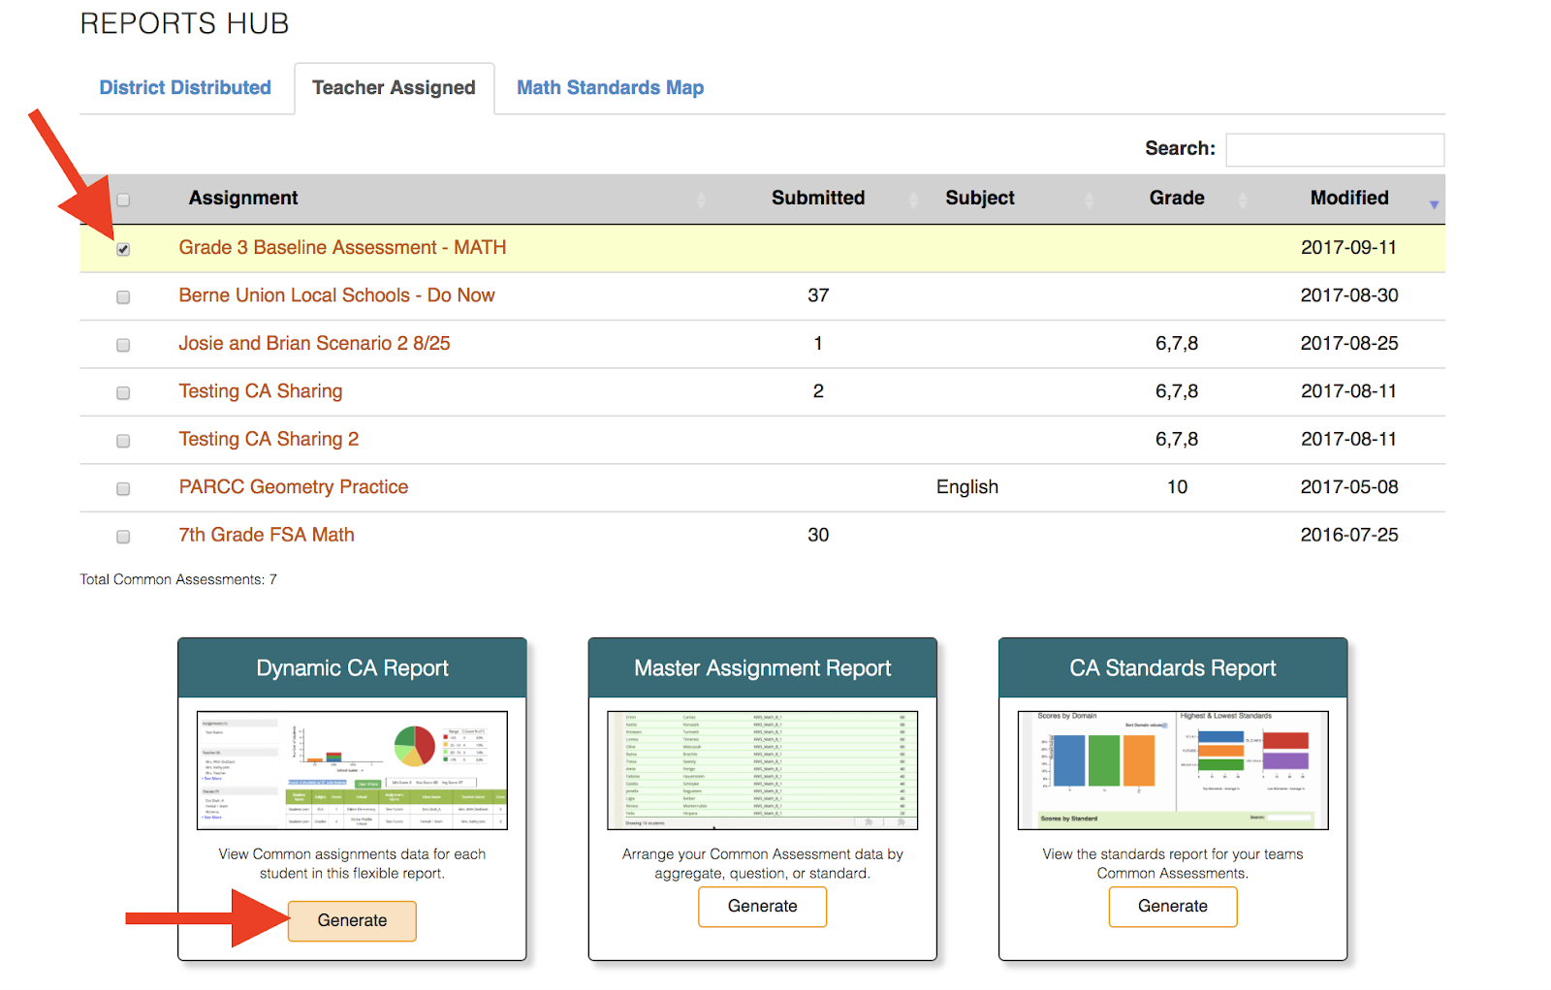1551x990 pixels.
Task: Generate the Dynamic CA Report
Action: click(x=352, y=920)
